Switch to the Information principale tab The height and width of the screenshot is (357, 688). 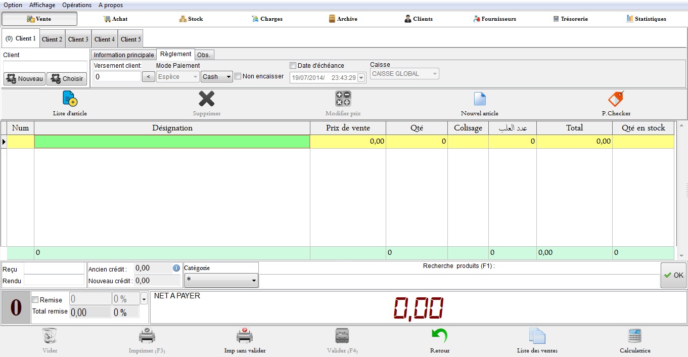coord(124,55)
